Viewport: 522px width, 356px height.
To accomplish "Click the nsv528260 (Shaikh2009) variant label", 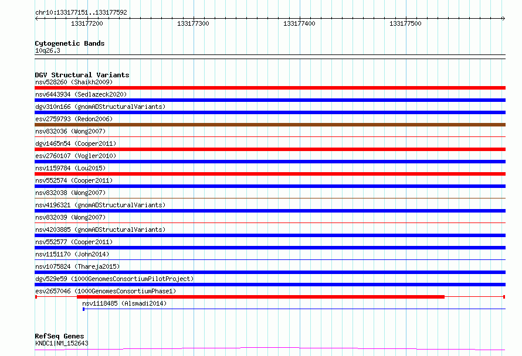I will pos(73,82).
